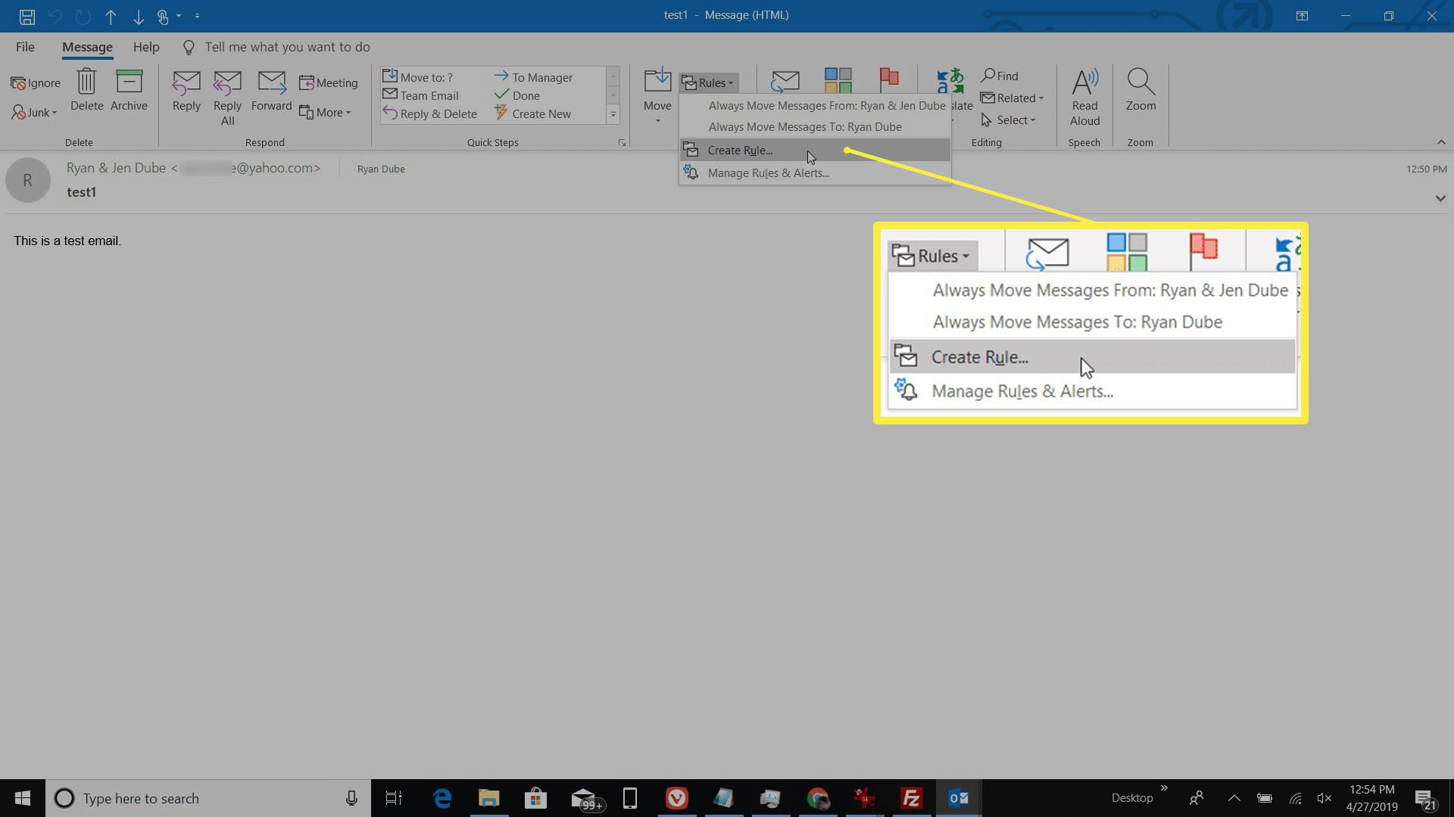
Task: Click the Tell me what you want to do box
Action: tap(287, 47)
